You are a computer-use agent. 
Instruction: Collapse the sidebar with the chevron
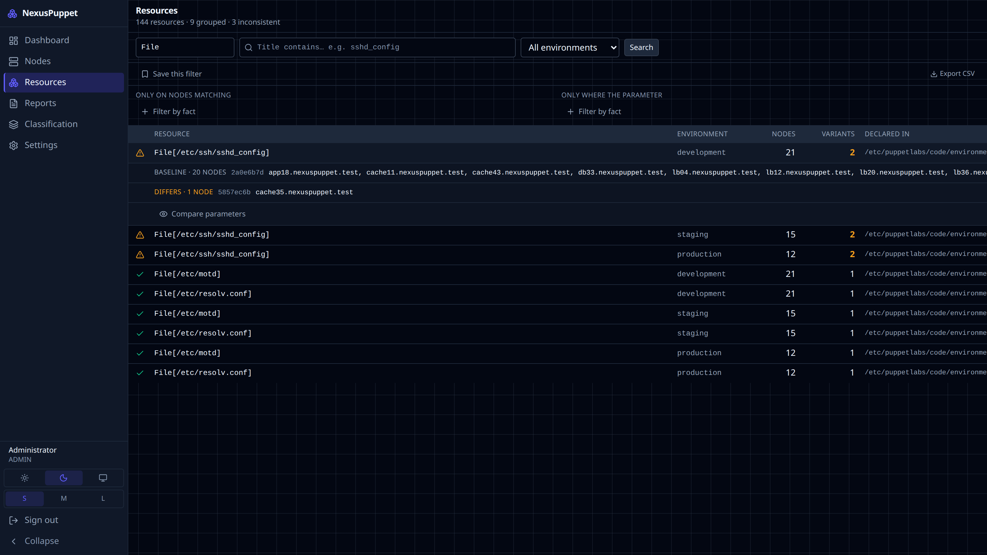point(14,541)
